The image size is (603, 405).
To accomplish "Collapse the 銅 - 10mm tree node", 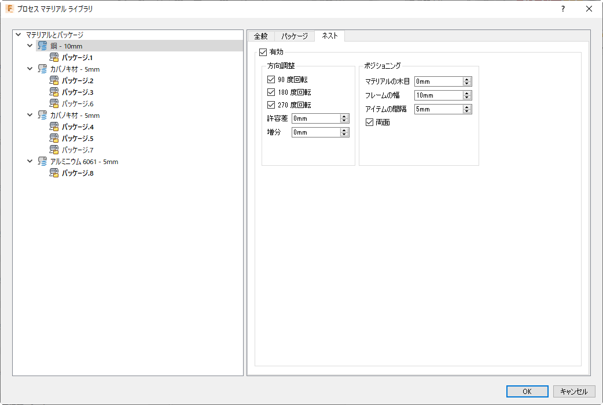I will point(30,46).
